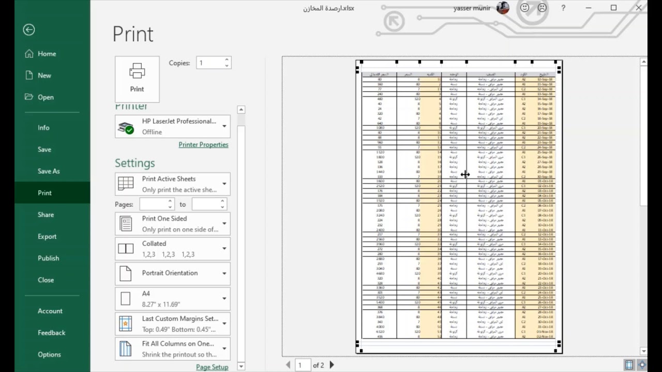Image resolution: width=662 pixels, height=372 pixels.
Task: Expand the Last Custom Margins dropdown
Action: (173, 324)
